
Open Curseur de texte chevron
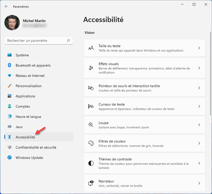click(199, 106)
